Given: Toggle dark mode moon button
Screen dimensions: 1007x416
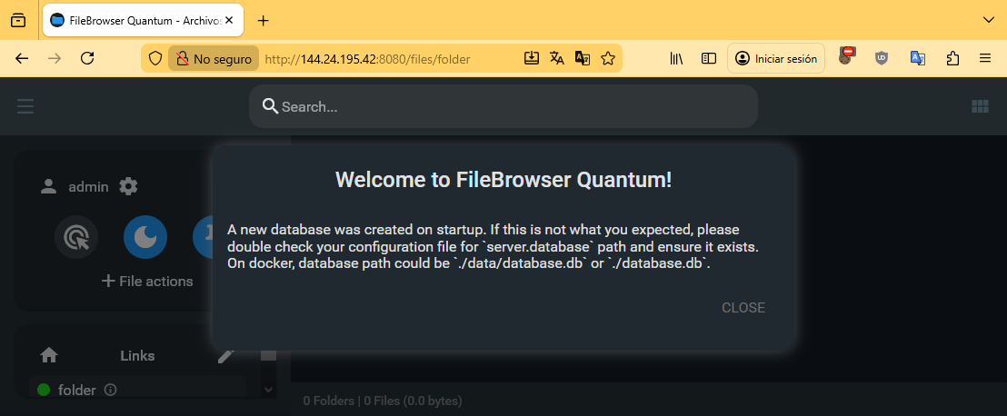Looking at the screenshot, I should coord(145,238).
